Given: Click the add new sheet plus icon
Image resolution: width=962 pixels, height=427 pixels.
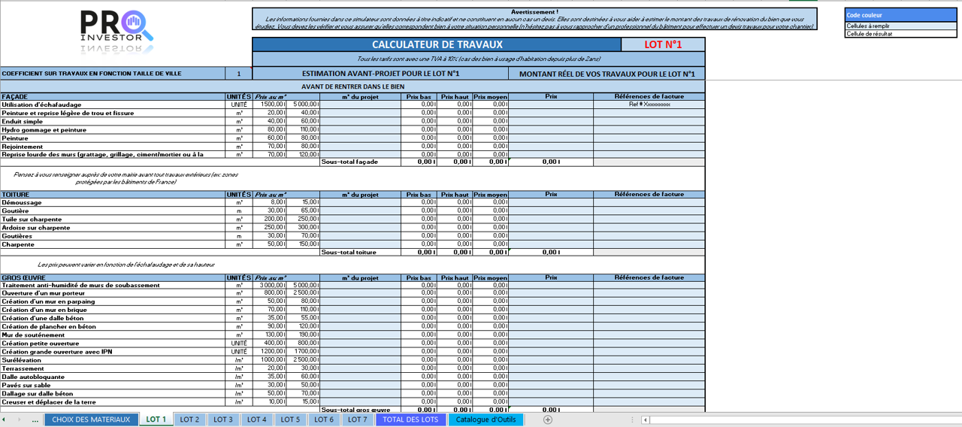Looking at the screenshot, I should pos(548,419).
